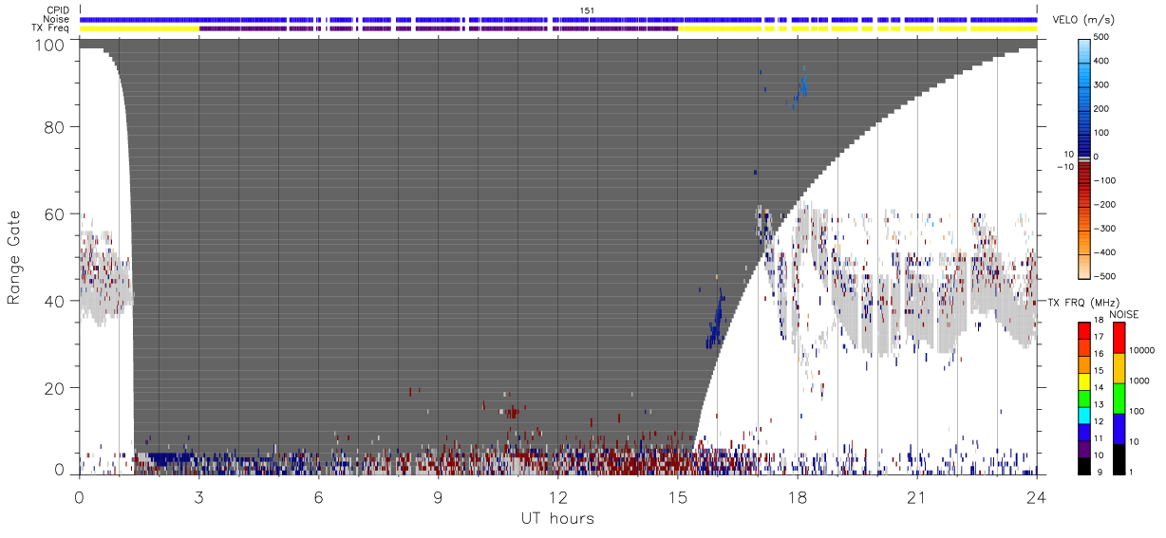1166x538 pixels.
Task: Click the 12 tick on UT hours axis
Action: point(557,497)
